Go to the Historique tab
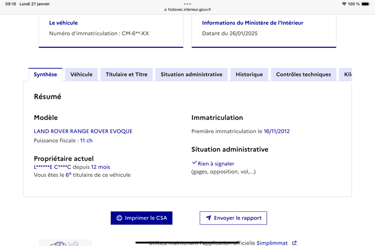 point(249,75)
